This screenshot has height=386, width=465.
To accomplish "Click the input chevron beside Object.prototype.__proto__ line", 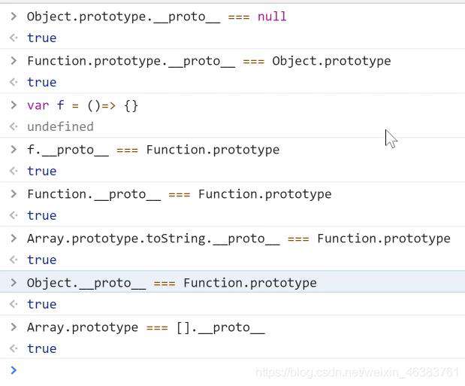I will [x=14, y=16].
